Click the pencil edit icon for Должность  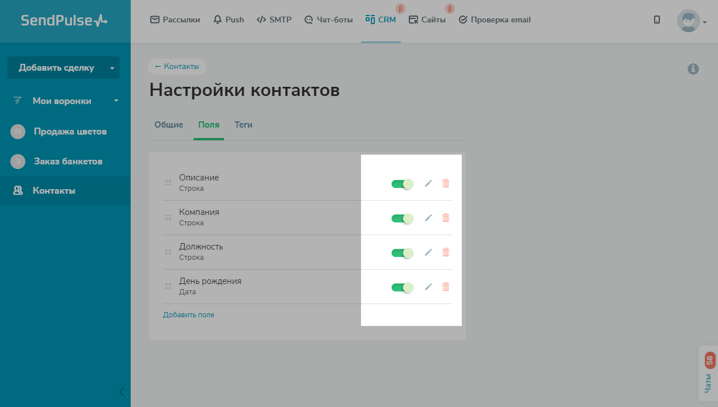click(x=428, y=252)
